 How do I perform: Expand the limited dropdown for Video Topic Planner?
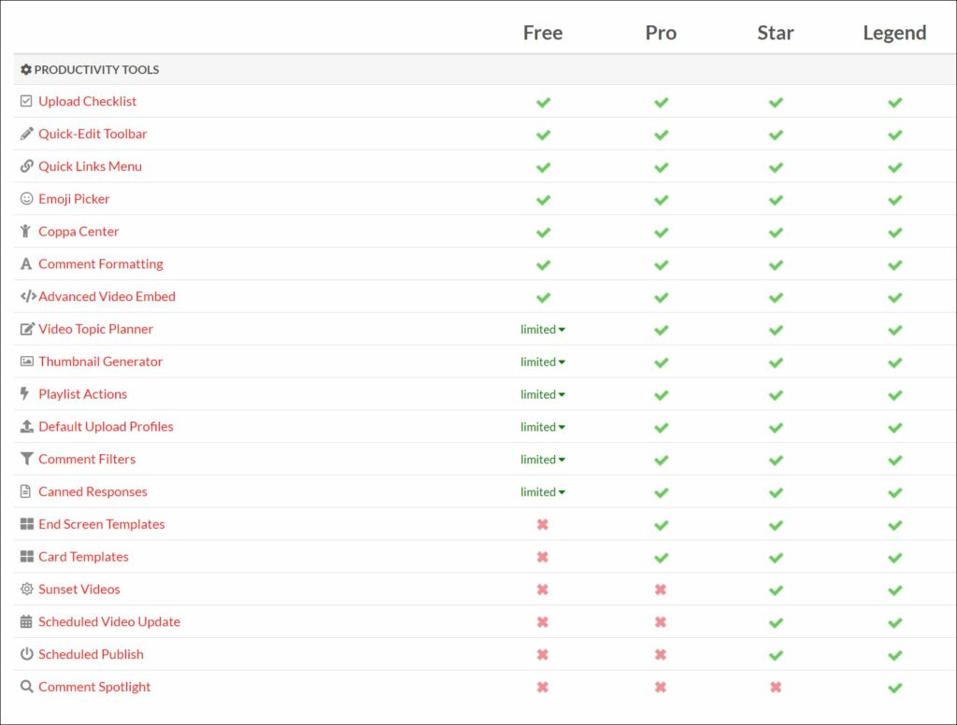543,330
